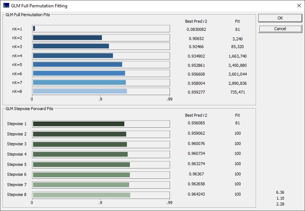Click stepwise r2 value 0.963274

pos(196,164)
